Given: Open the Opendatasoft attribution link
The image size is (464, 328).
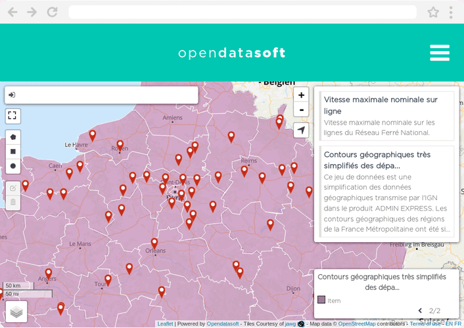Looking at the screenshot, I should pyautogui.click(x=223, y=324).
